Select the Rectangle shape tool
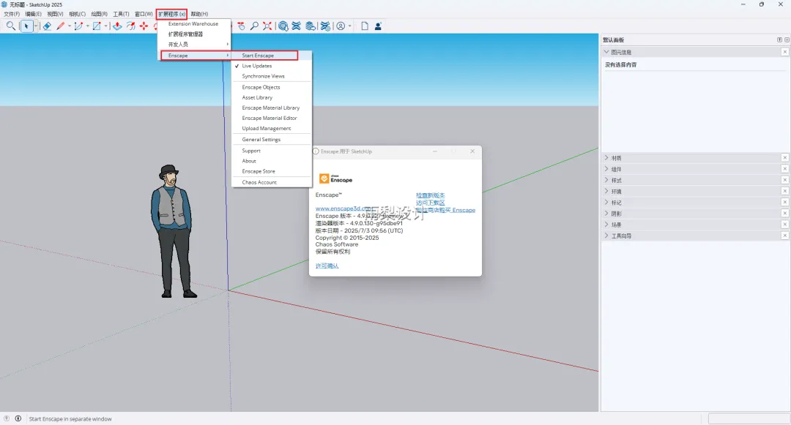Viewport: 791px width, 425px height. [x=97, y=26]
